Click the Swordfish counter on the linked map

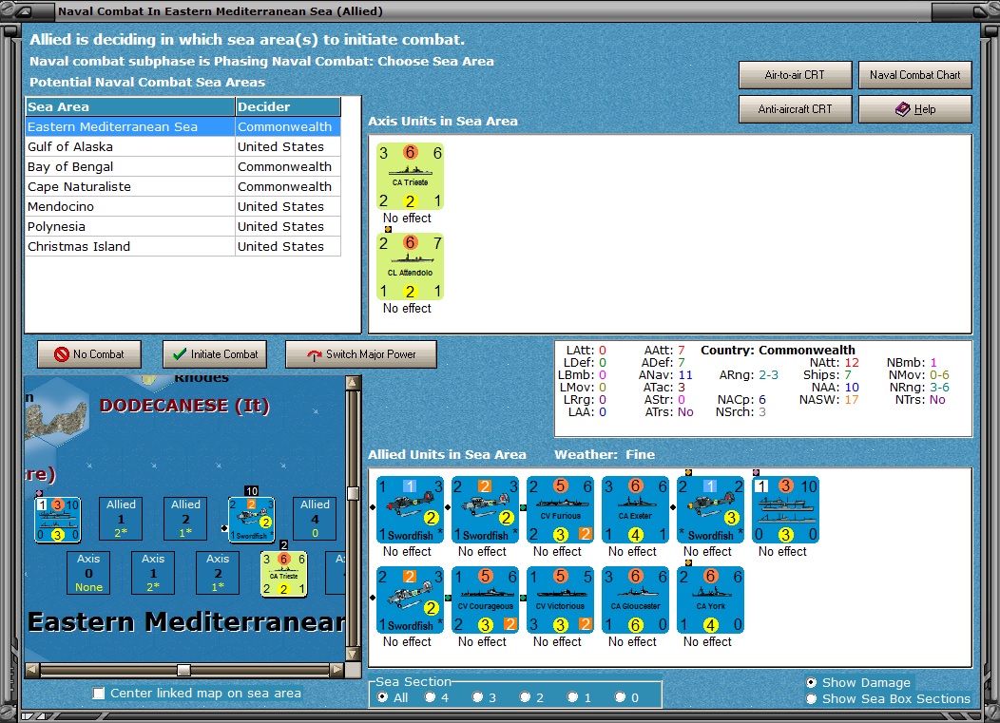pyautogui.click(x=252, y=520)
